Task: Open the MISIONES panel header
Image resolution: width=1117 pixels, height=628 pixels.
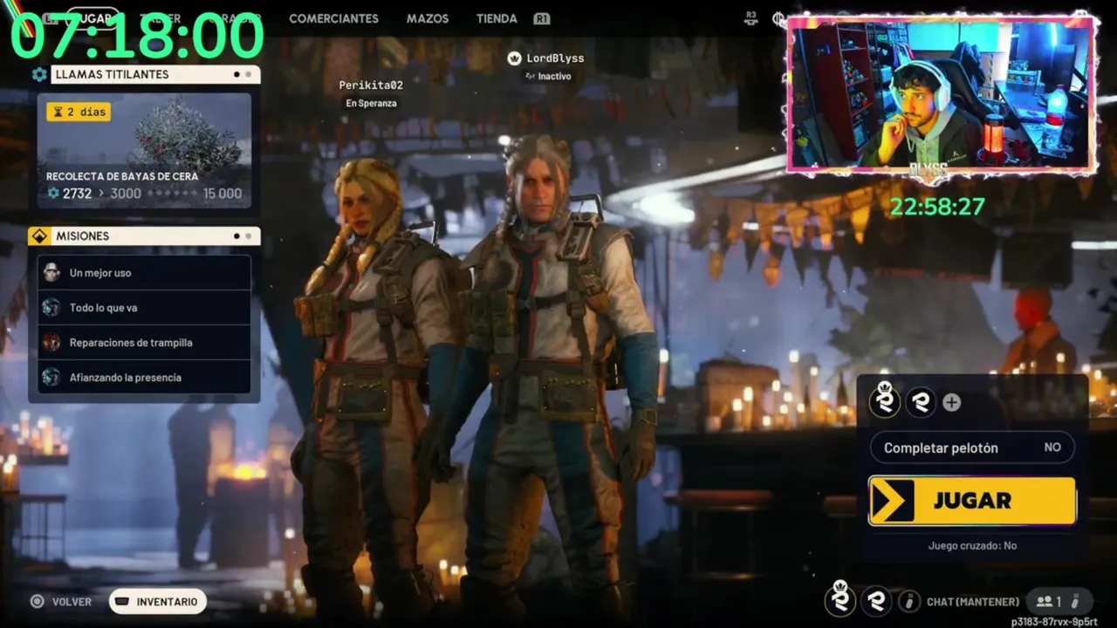Action: [155, 236]
